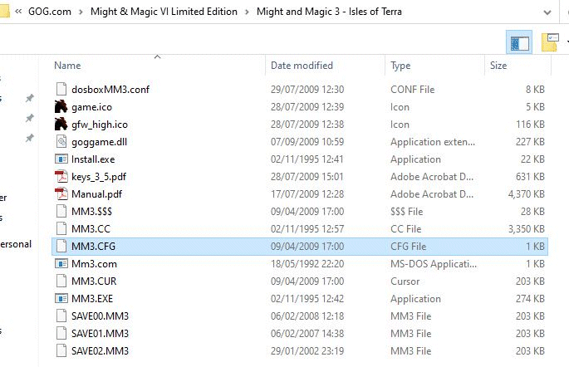Go to GOG.com in breadcrumb
Screen dimensions: 569x367
point(50,12)
